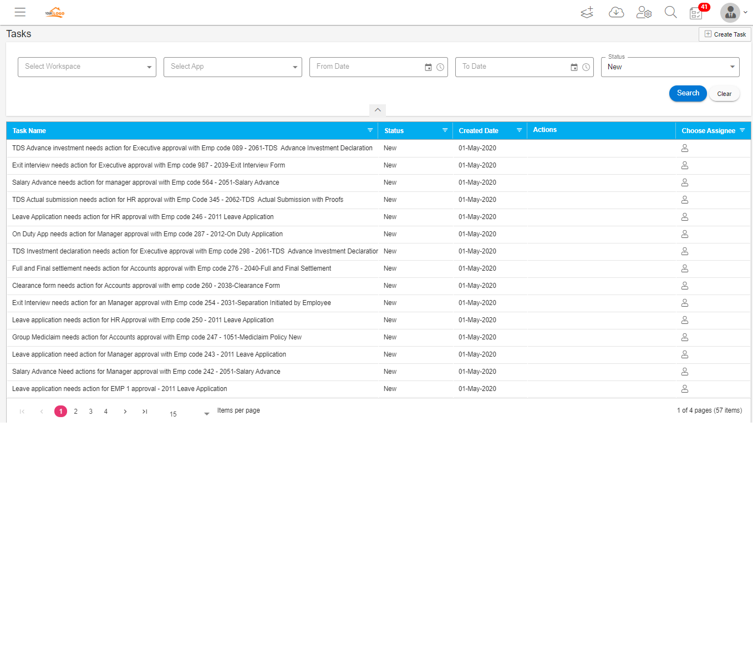Choose assignee for Leave application Emp code 243
This screenshot has width=753, height=650.
685,354
